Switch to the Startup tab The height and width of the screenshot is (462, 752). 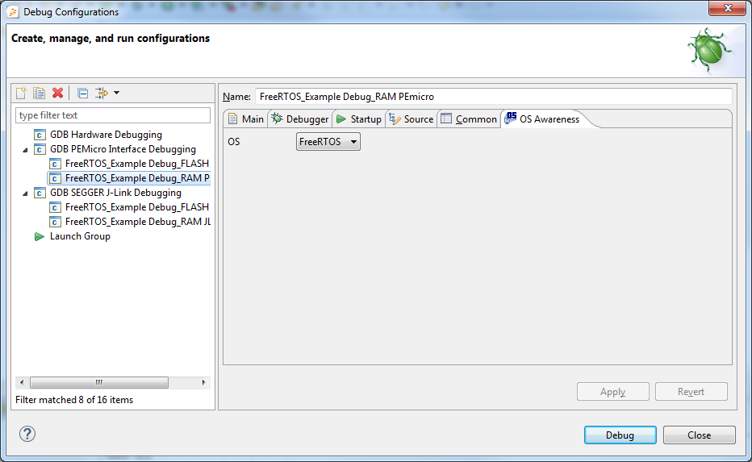coord(359,119)
